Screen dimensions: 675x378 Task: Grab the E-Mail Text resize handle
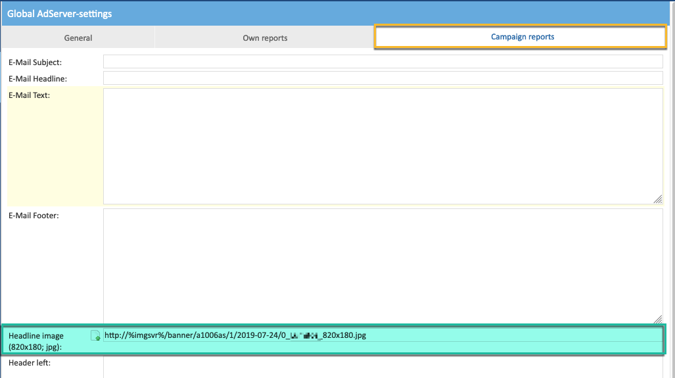(x=658, y=199)
